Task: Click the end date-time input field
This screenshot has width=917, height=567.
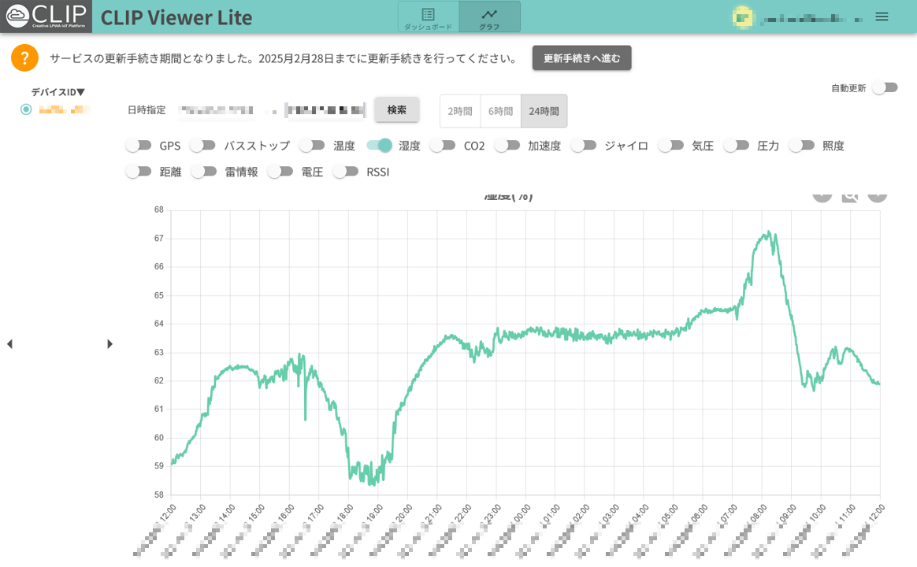Action: click(x=325, y=110)
